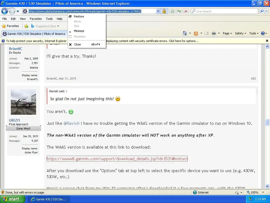Click the Pilots of America site favicon
Viewport: 270px width, 203px height.
[25, 11]
